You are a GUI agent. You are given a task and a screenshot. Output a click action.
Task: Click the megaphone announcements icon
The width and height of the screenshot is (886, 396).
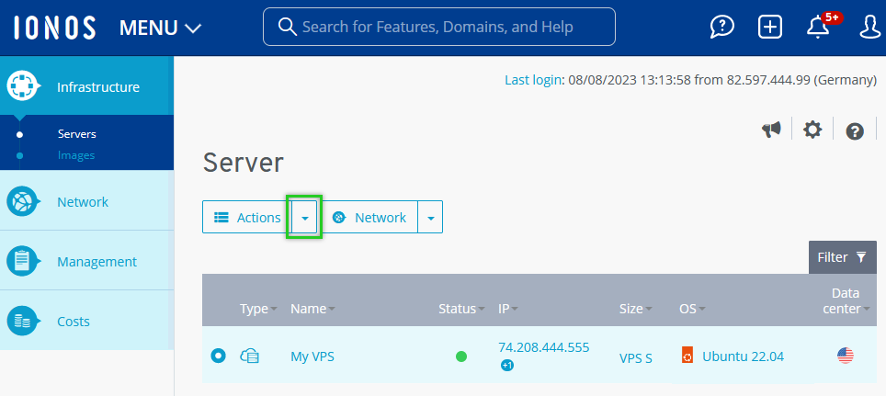771,130
